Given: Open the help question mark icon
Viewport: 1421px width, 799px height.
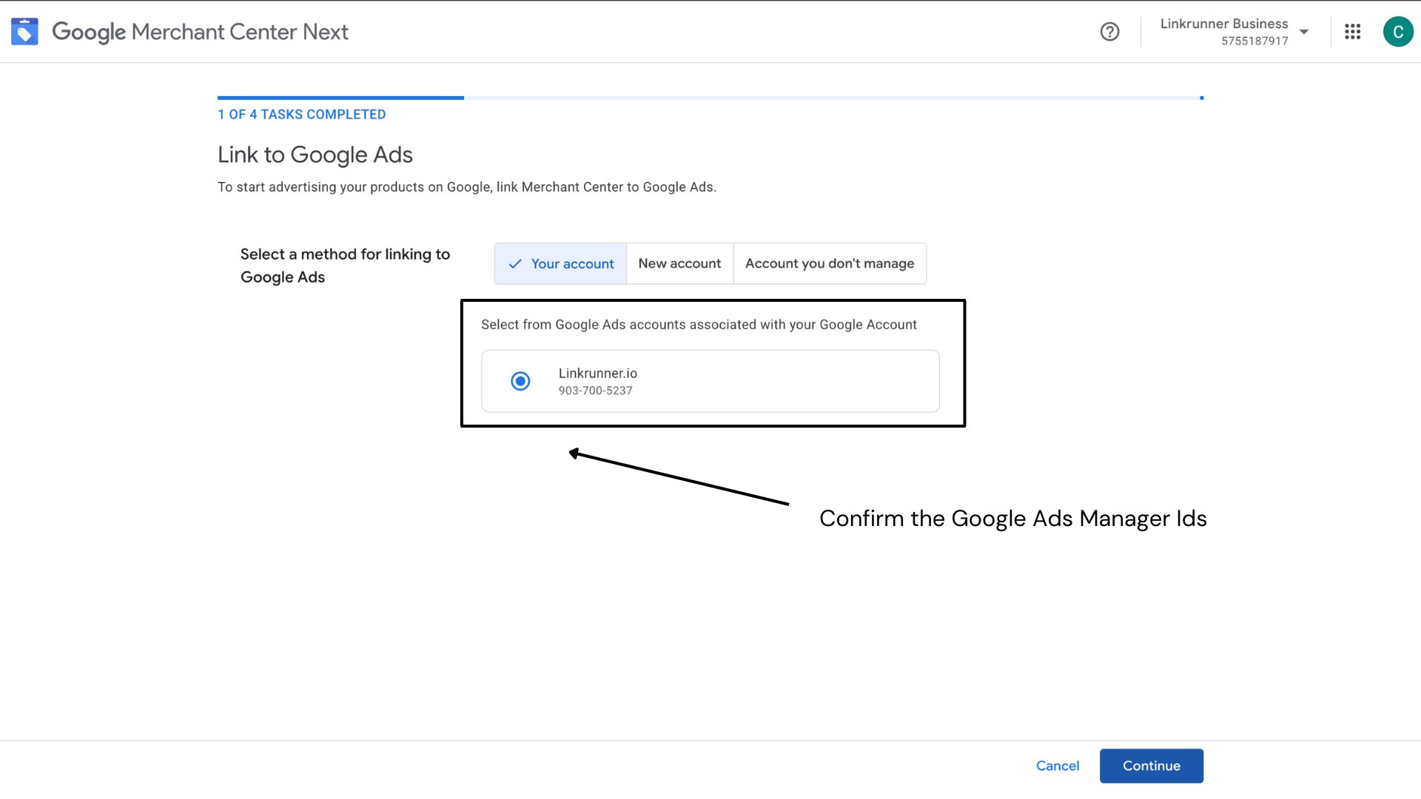Looking at the screenshot, I should 1109,32.
